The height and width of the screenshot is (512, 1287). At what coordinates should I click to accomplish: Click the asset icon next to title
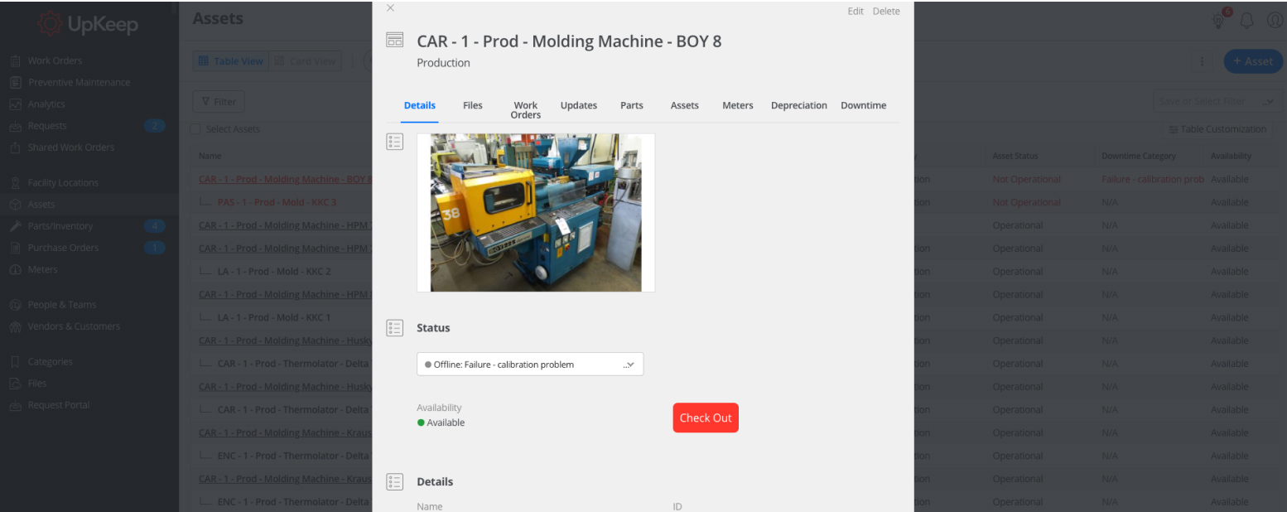point(395,40)
